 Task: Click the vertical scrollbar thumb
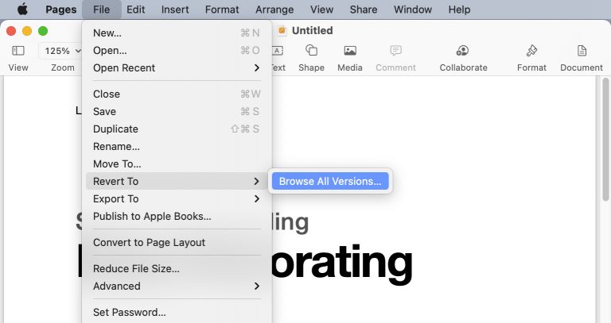point(605,139)
